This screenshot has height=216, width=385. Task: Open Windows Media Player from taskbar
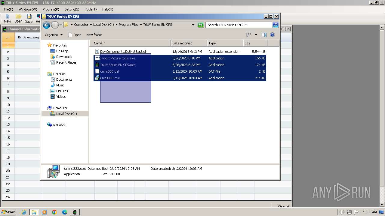pos(44,212)
